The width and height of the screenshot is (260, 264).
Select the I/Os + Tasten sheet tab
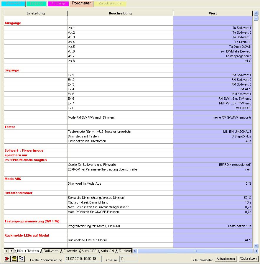point(28,251)
